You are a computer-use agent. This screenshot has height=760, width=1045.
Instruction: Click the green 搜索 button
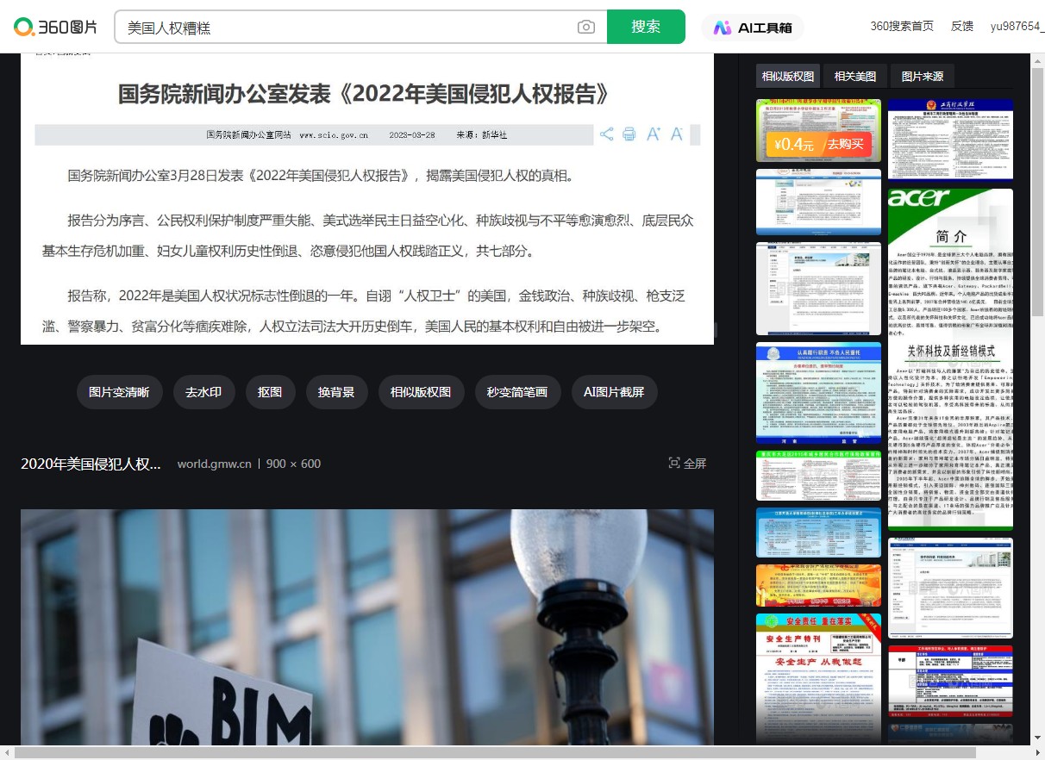coord(646,27)
